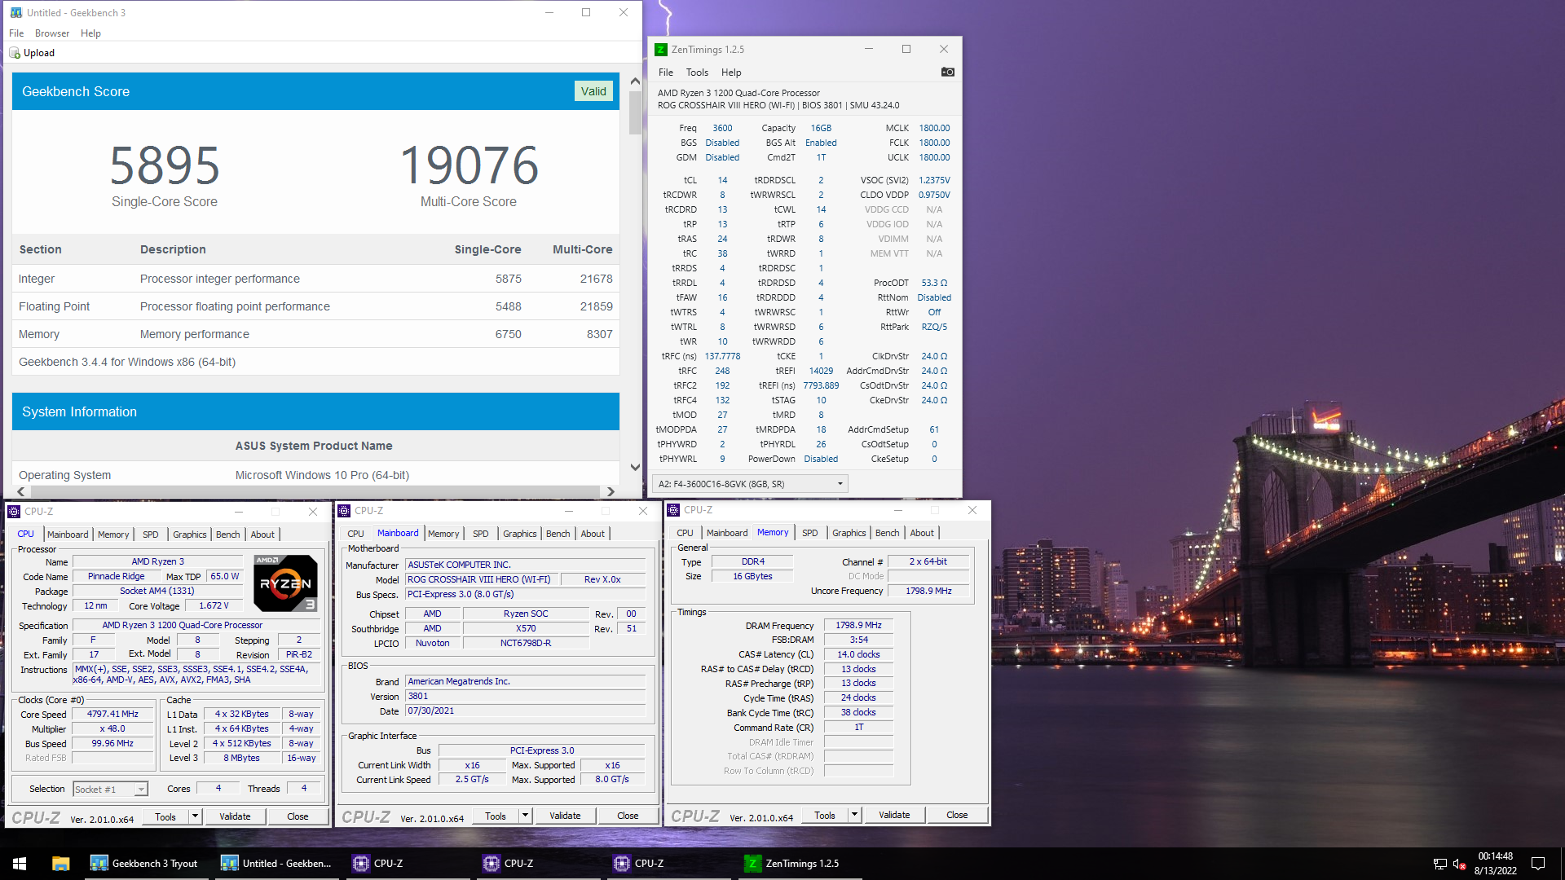Open Tools menu in ZenTimings
The width and height of the screenshot is (1565, 880).
click(x=697, y=73)
